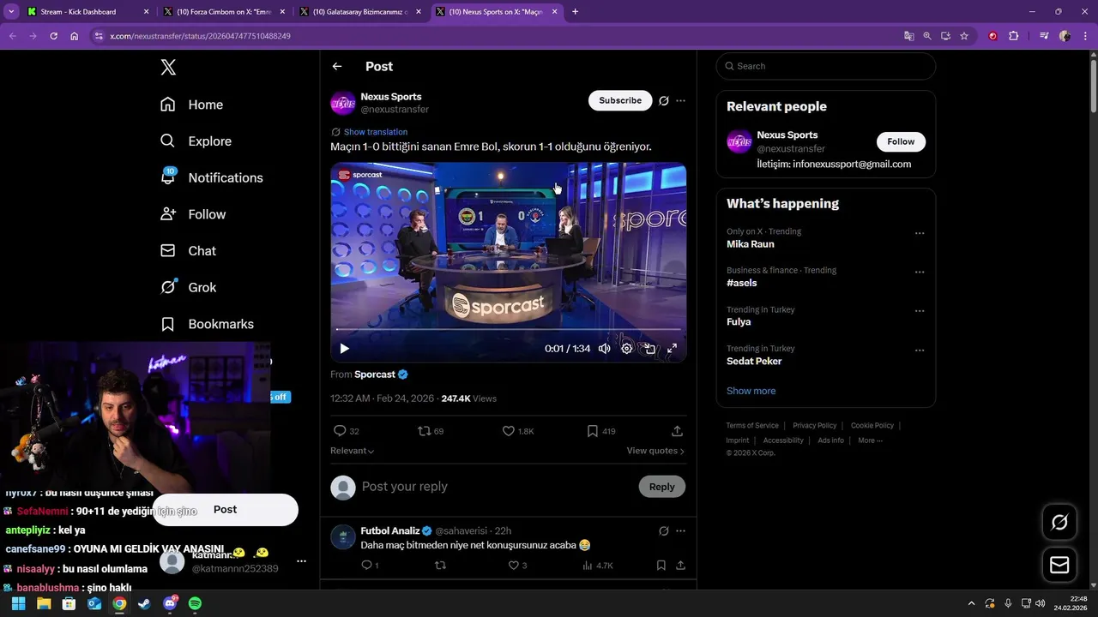Open the floating Grok button
The height and width of the screenshot is (617, 1098).
click(x=1059, y=522)
